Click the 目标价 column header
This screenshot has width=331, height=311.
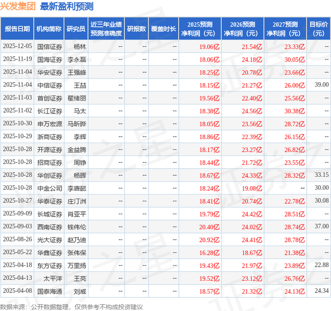pos(319,29)
